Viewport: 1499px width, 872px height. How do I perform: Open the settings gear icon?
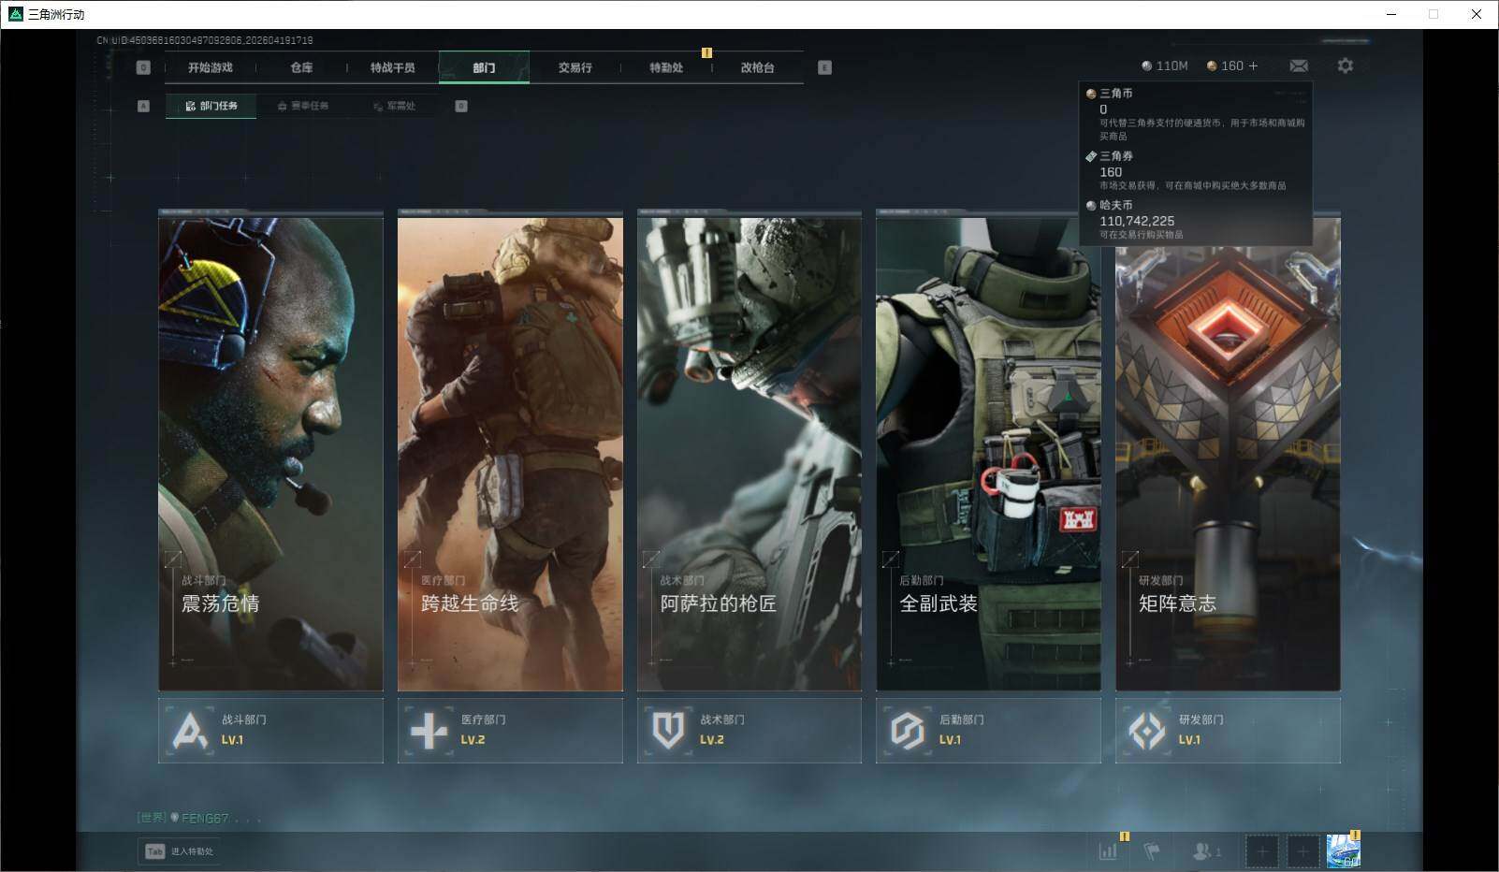(1345, 65)
